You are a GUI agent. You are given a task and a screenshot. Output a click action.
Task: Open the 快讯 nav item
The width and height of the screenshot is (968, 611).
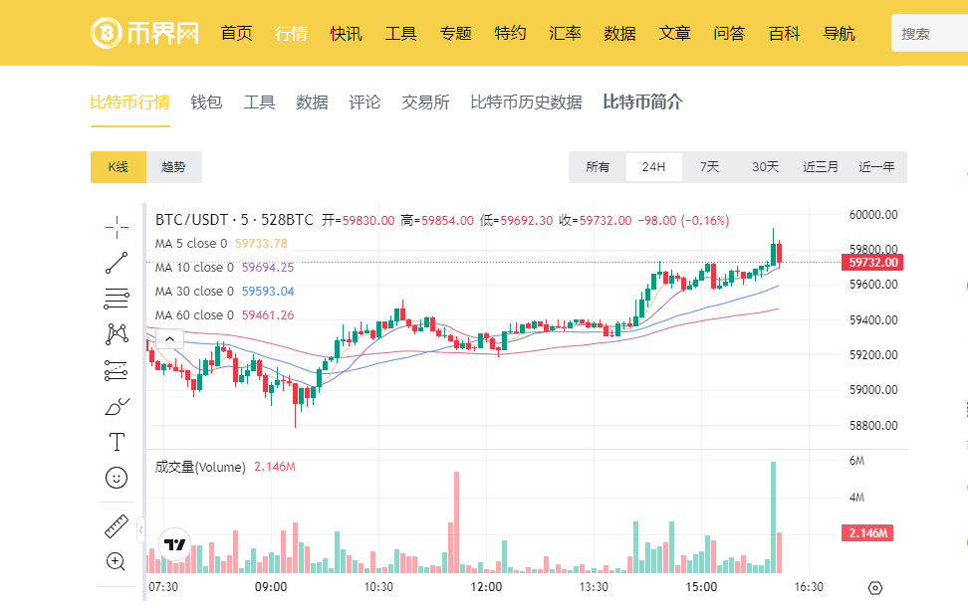(x=347, y=33)
